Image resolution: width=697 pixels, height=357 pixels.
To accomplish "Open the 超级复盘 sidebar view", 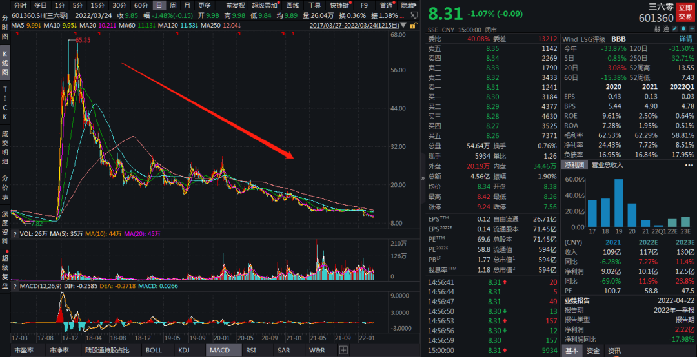I will pos(5,272).
